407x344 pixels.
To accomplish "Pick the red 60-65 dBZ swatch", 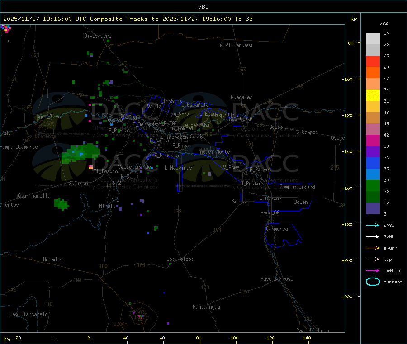I will pyautogui.click(x=373, y=61).
